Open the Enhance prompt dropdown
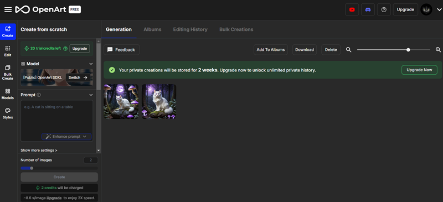 point(66,137)
